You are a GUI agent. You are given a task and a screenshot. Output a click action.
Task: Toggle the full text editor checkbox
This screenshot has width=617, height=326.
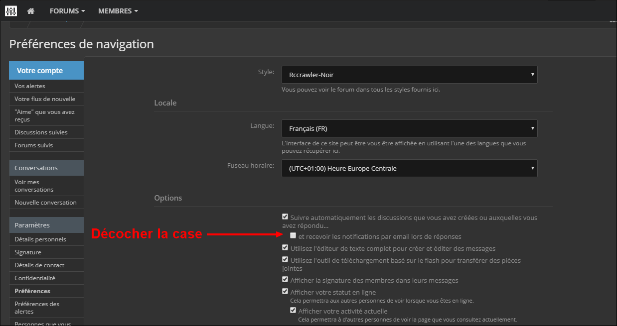tap(285, 248)
